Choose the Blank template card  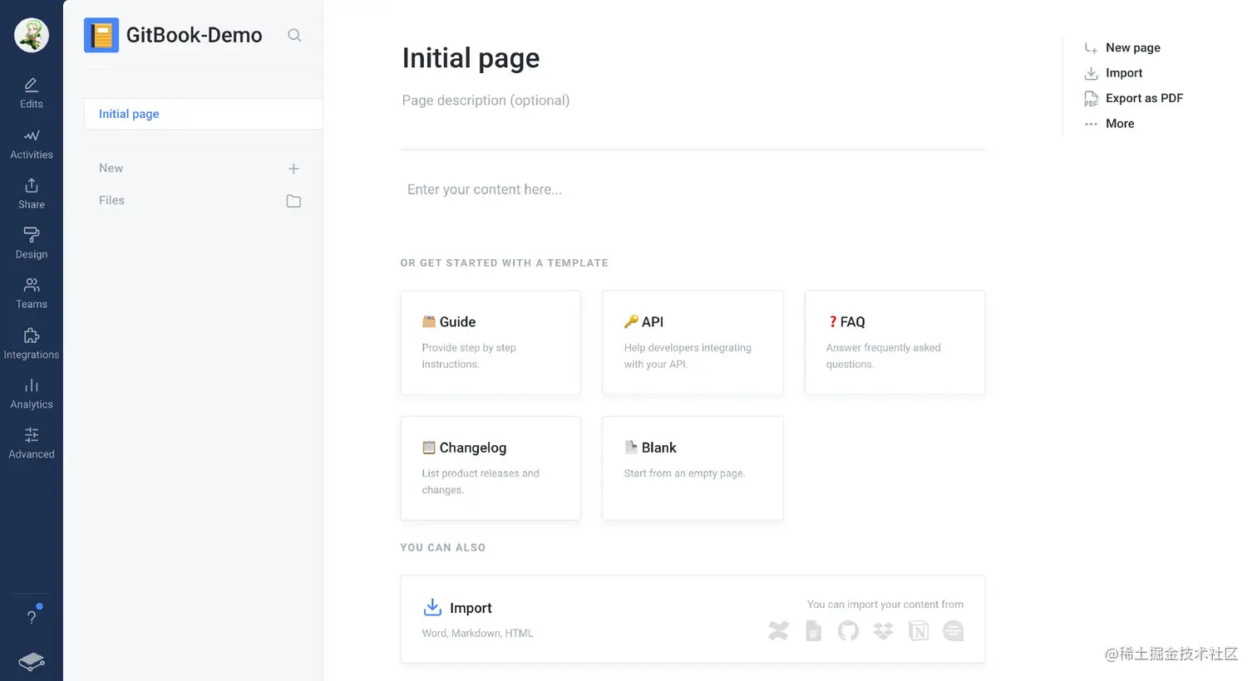tap(693, 468)
